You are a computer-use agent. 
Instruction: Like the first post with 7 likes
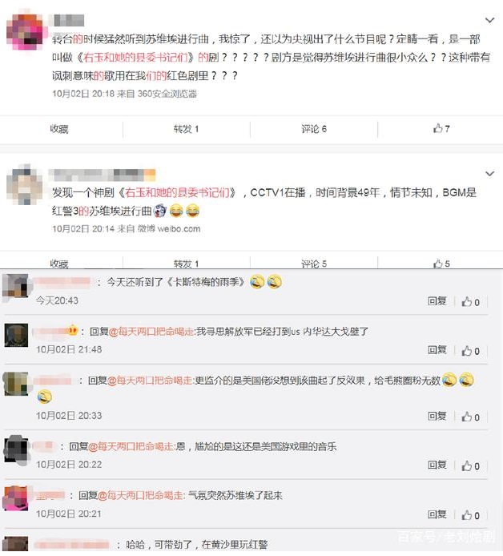pyautogui.click(x=441, y=128)
